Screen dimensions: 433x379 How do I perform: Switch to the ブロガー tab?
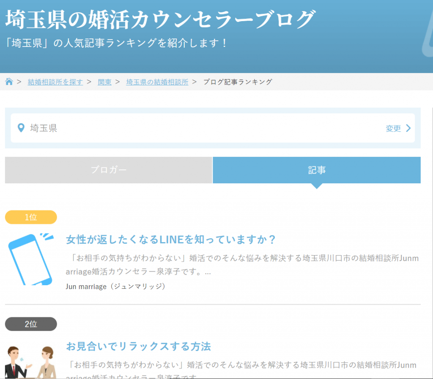click(x=108, y=170)
